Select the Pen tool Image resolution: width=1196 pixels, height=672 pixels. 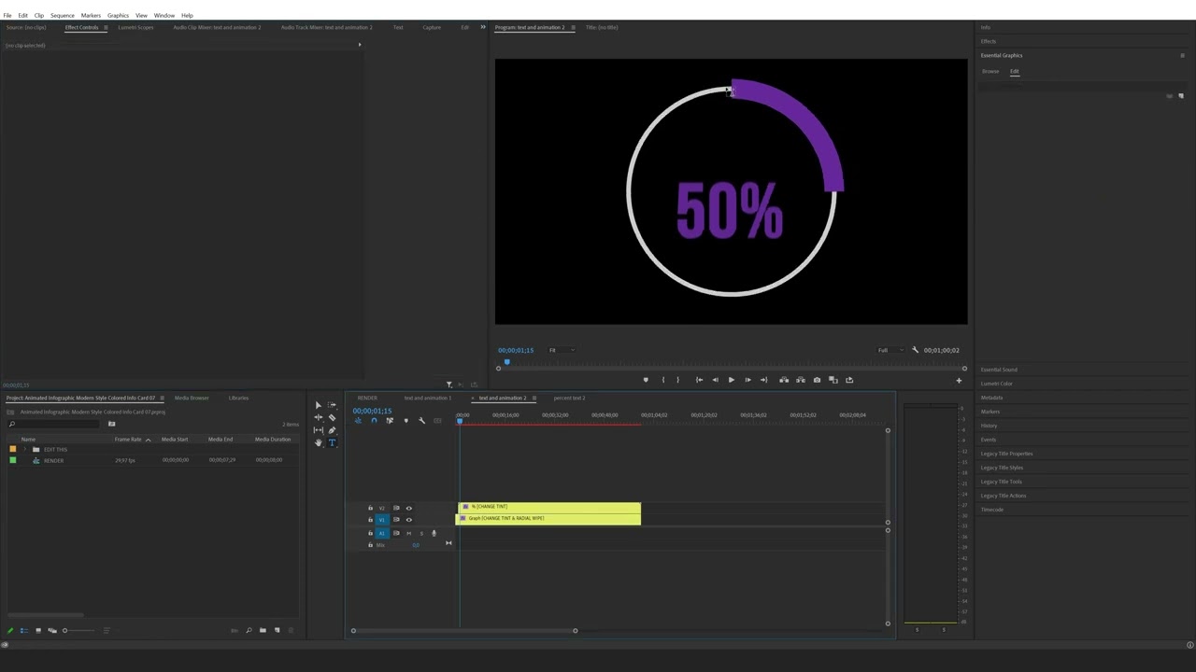click(332, 430)
